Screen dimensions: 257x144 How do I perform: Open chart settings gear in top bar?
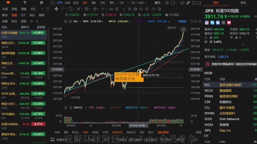[x=167, y=3]
